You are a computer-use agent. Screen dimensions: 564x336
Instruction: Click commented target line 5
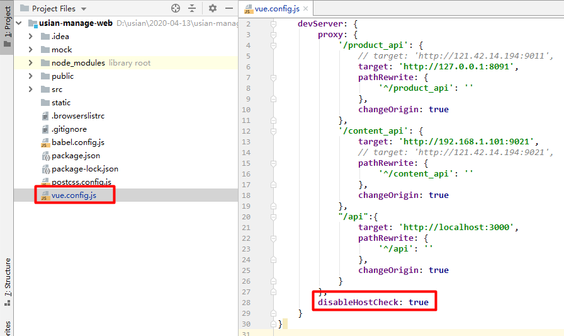click(455, 56)
